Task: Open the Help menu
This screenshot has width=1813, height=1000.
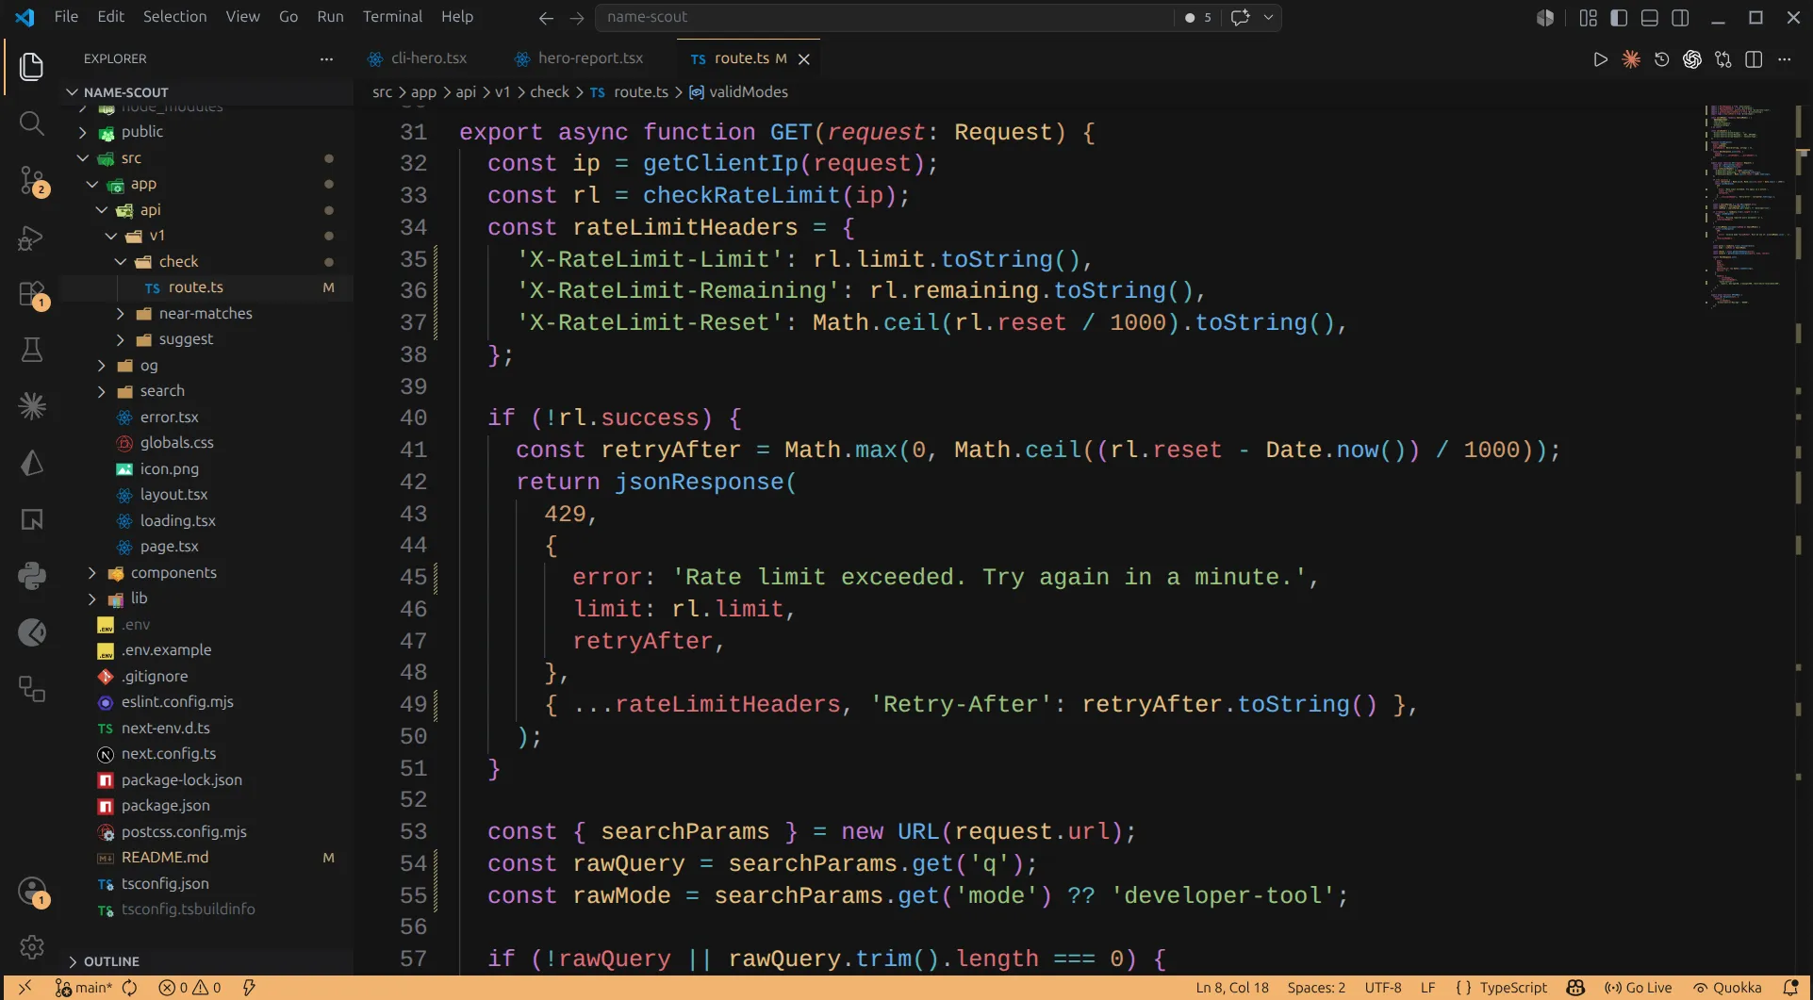Action: (x=457, y=17)
